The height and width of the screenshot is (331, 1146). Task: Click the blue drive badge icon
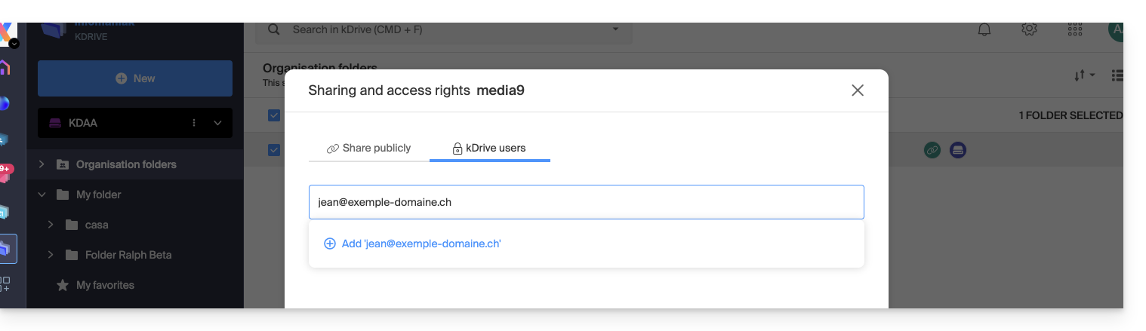tap(957, 150)
